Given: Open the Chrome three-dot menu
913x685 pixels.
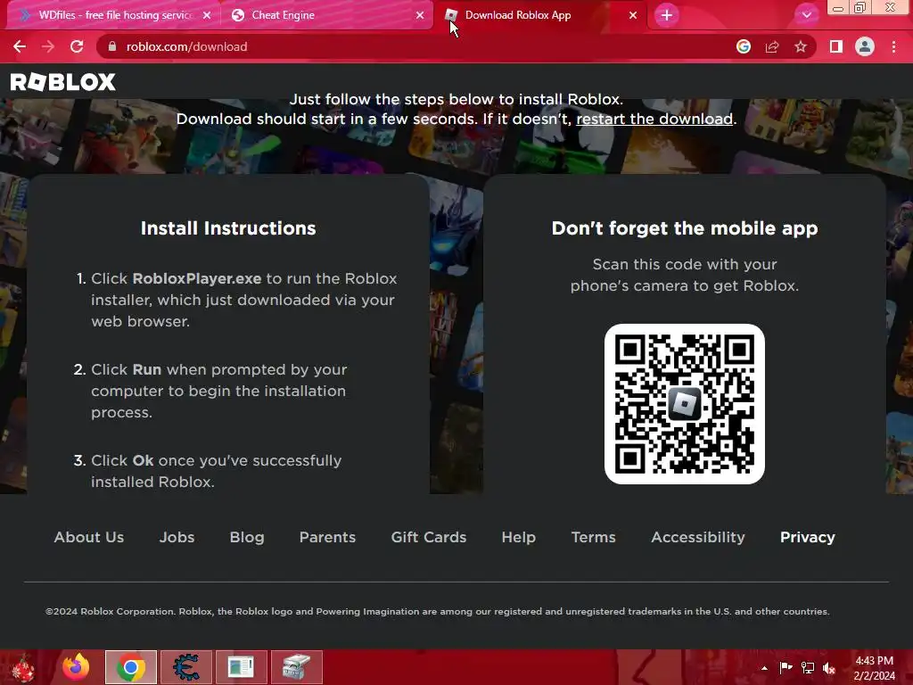Looking at the screenshot, I should click(x=893, y=46).
